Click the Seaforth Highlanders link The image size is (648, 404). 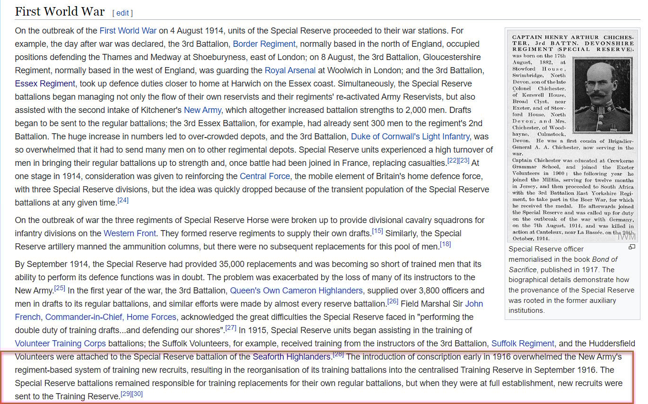pos(292,357)
